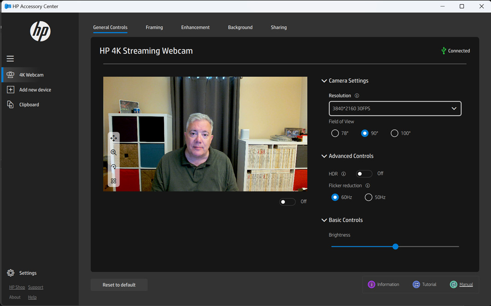Open the Enhancement tab
This screenshot has height=306, width=491.
click(x=195, y=28)
